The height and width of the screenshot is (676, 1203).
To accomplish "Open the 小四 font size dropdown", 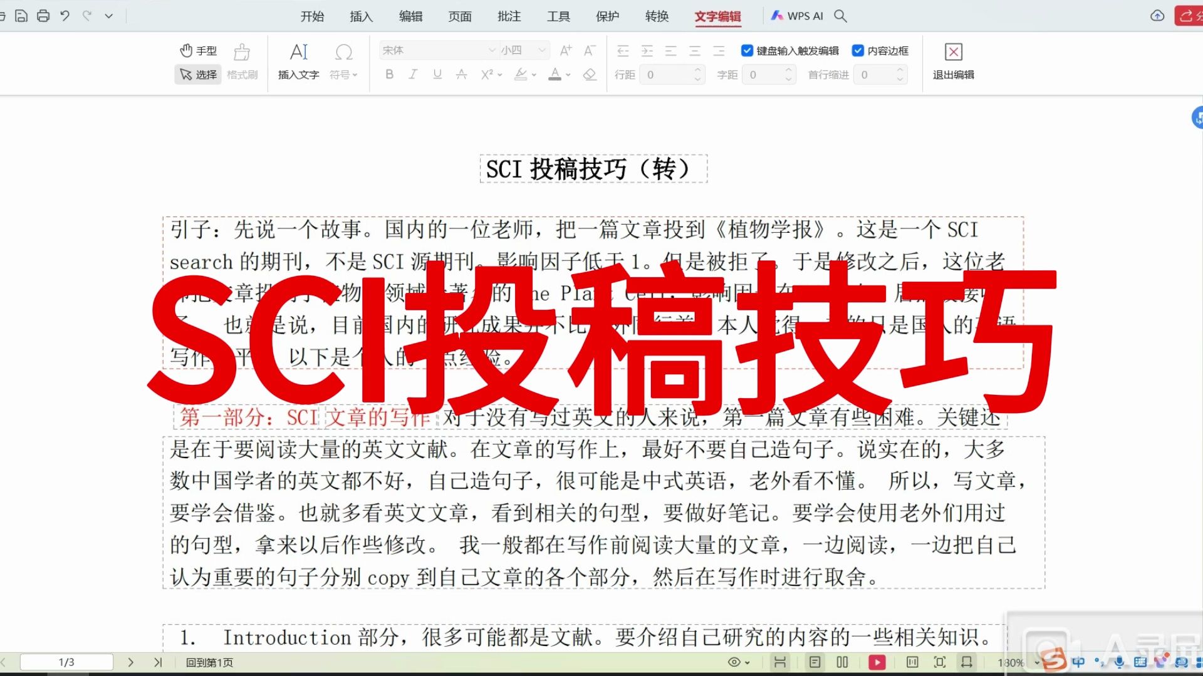I will (524, 50).
